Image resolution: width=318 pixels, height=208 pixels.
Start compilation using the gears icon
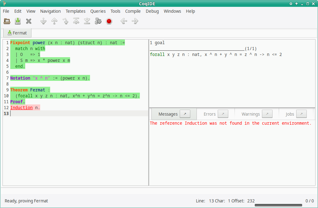[98, 21]
